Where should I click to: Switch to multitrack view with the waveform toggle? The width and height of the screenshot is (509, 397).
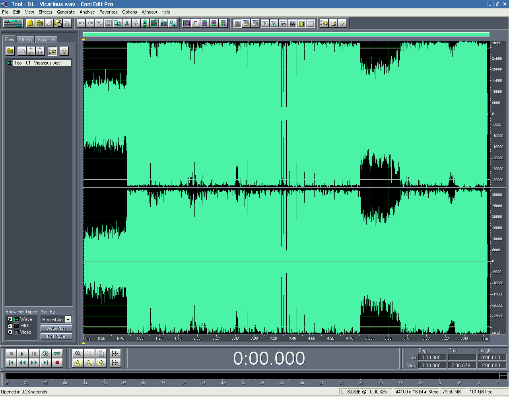(x=13, y=23)
